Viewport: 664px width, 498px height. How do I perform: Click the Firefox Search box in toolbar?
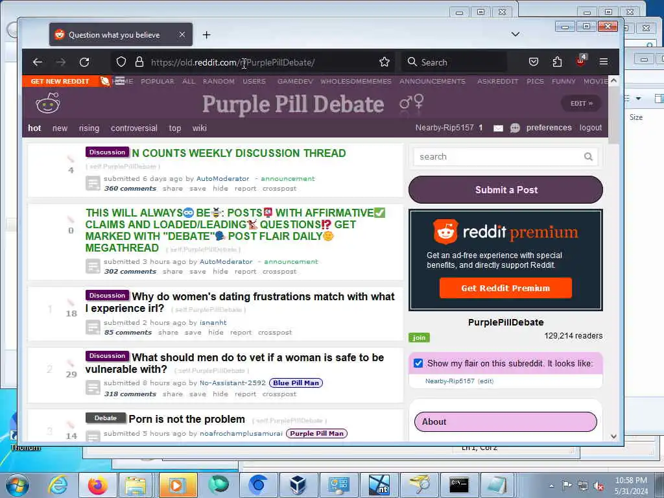[454, 62]
